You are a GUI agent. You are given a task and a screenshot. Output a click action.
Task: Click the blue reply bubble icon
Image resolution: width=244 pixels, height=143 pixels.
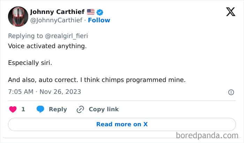point(40,109)
